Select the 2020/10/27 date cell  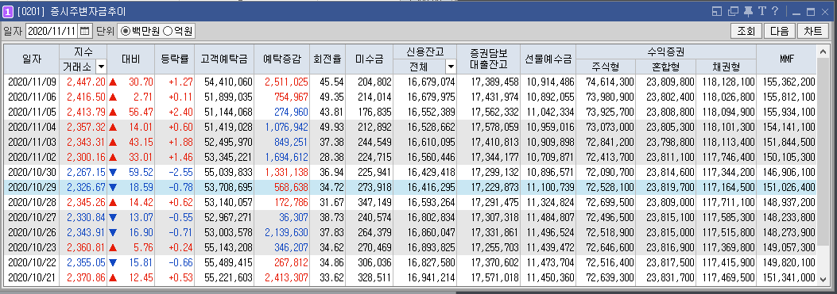tap(32, 217)
